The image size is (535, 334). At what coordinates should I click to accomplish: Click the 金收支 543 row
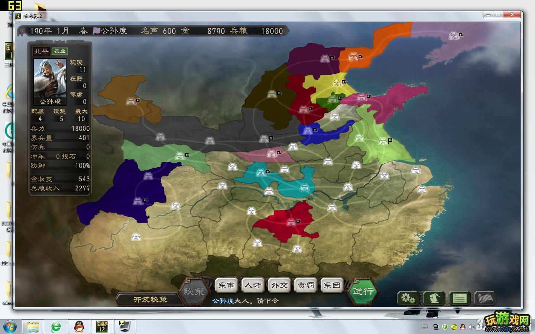pos(60,179)
